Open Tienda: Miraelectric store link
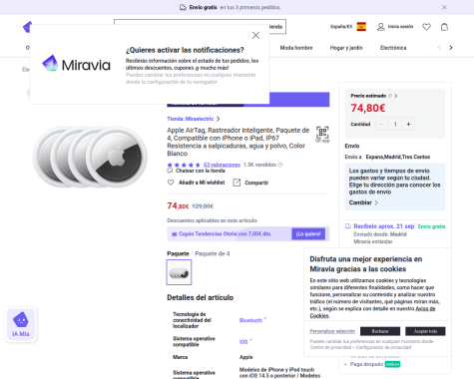The image size is (474, 379). (x=191, y=119)
